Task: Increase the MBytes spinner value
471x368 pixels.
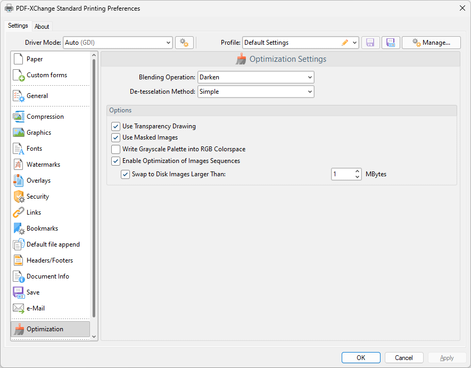Action: click(x=357, y=171)
